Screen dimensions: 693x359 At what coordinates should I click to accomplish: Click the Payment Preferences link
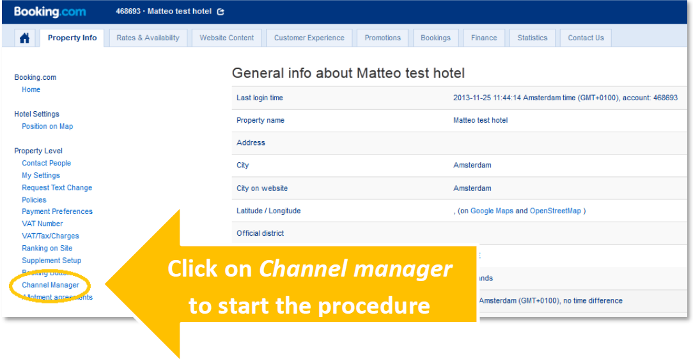click(x=57, y=211)
